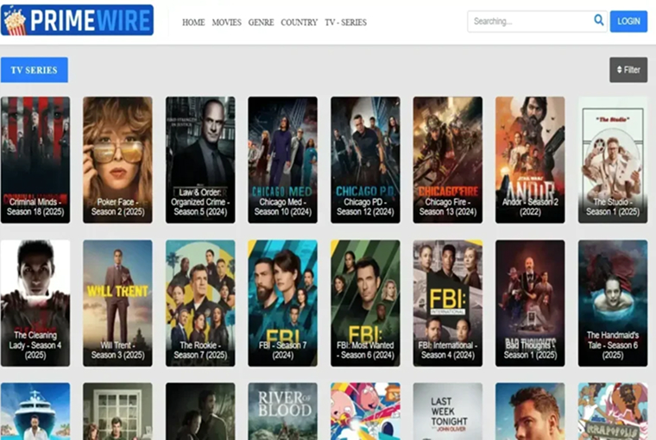Screen dimensions: 656x440
Task: Click the LOGIN button
Action: (x=628, y=22)
